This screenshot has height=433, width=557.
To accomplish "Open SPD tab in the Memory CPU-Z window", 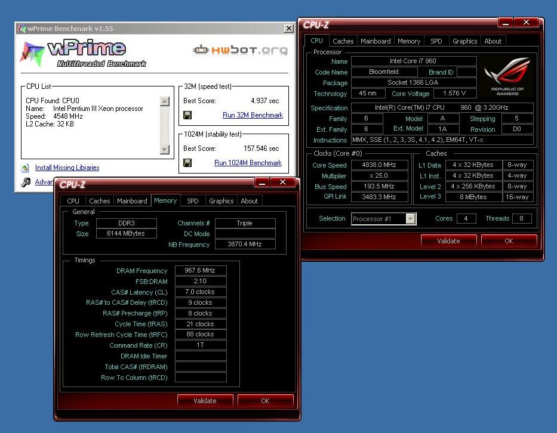I will pyautogui.click(x=193, y=201).
